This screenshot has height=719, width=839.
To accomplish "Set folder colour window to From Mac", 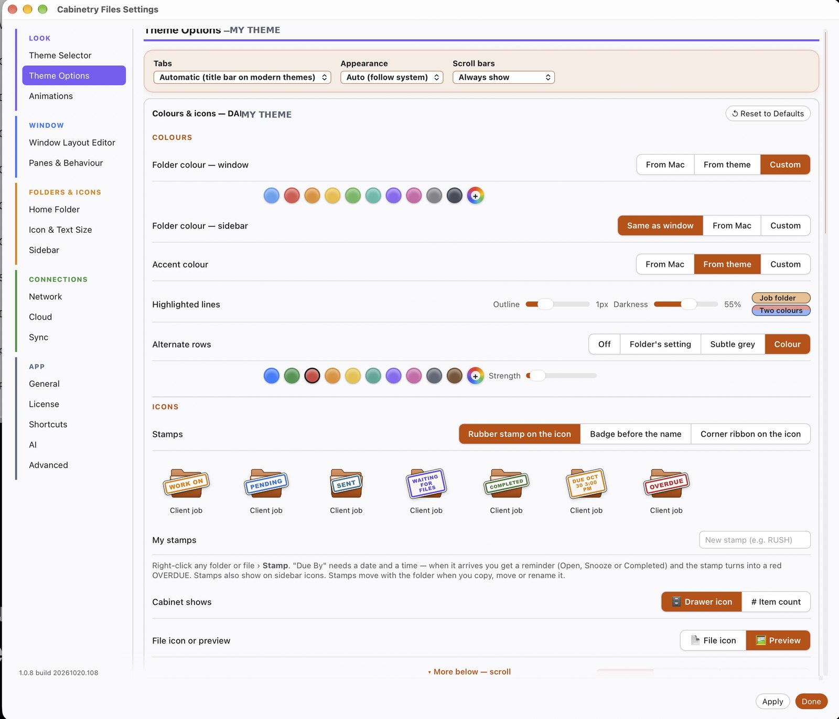I will 665,165.
